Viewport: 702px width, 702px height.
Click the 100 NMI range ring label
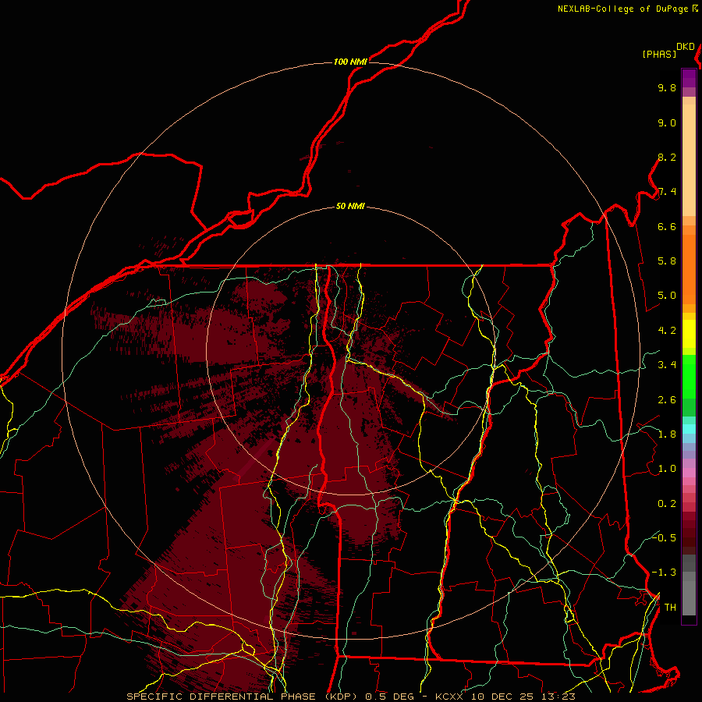click(350, 62)
